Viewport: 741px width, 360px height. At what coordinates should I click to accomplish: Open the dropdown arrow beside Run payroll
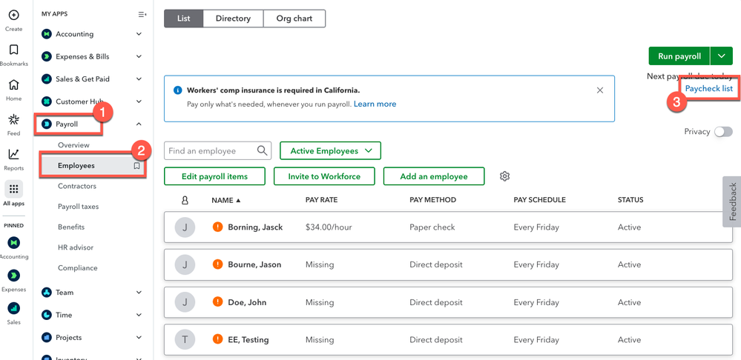tap(721, 56)
